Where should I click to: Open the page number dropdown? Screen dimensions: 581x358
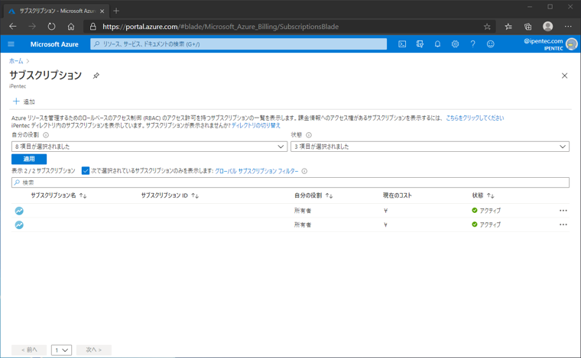pyautogui.click(x=61, y=350)
